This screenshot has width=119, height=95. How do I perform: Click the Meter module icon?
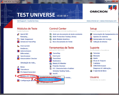click(x=18, y=67)
